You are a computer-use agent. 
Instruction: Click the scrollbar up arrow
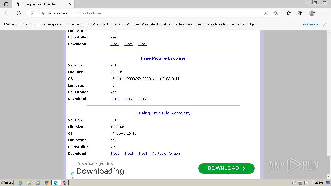point(329,33)
